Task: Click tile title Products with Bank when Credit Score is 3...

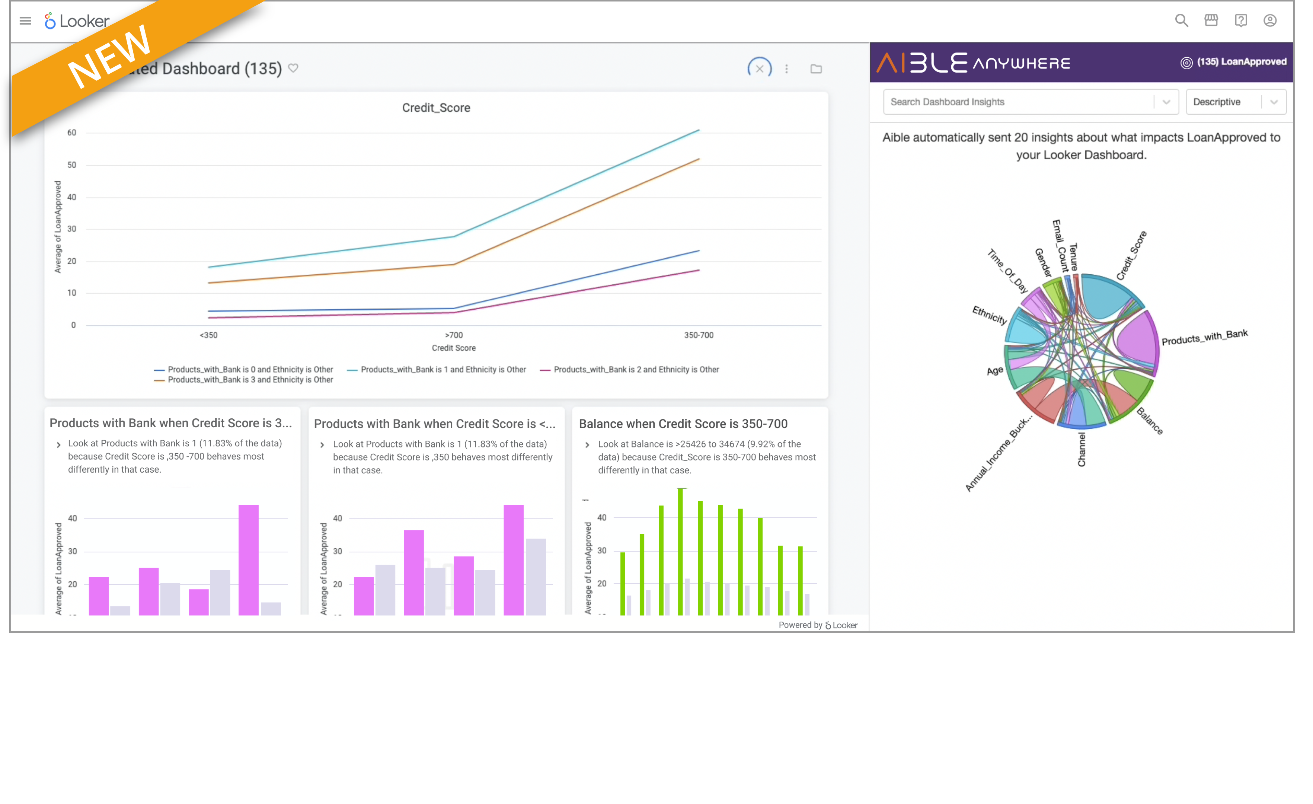Action: point(170,422)
